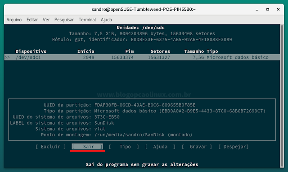The image size is (288, 172).
Task: Click the terminal vertical scrollbar
Action: coord(282,96)
